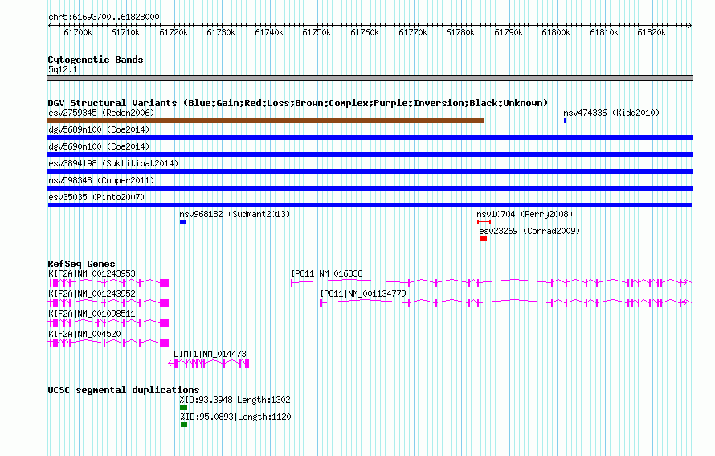This screenshot has width=715, height=456.
Task: Select the nsv598348 Cooper2011 blue bar
Action: pos(370,188)
